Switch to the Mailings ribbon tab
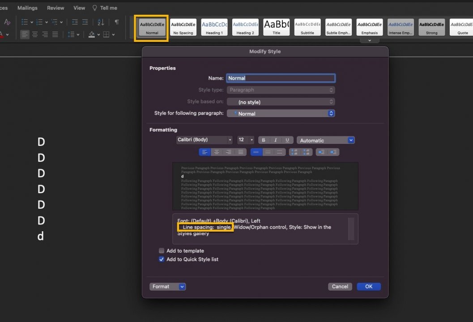Image resolution: width=473 pixels, height=322 pixels. click(27, 8)
